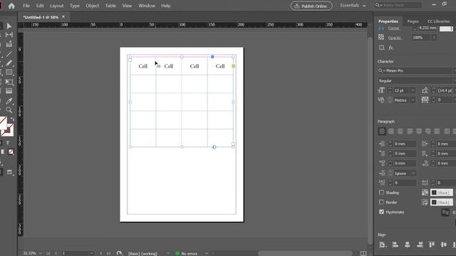The height and width of the screenshot is (256, 456).
Task: Select the Direct Selection arrow tool
Action: tap(9, 26)
